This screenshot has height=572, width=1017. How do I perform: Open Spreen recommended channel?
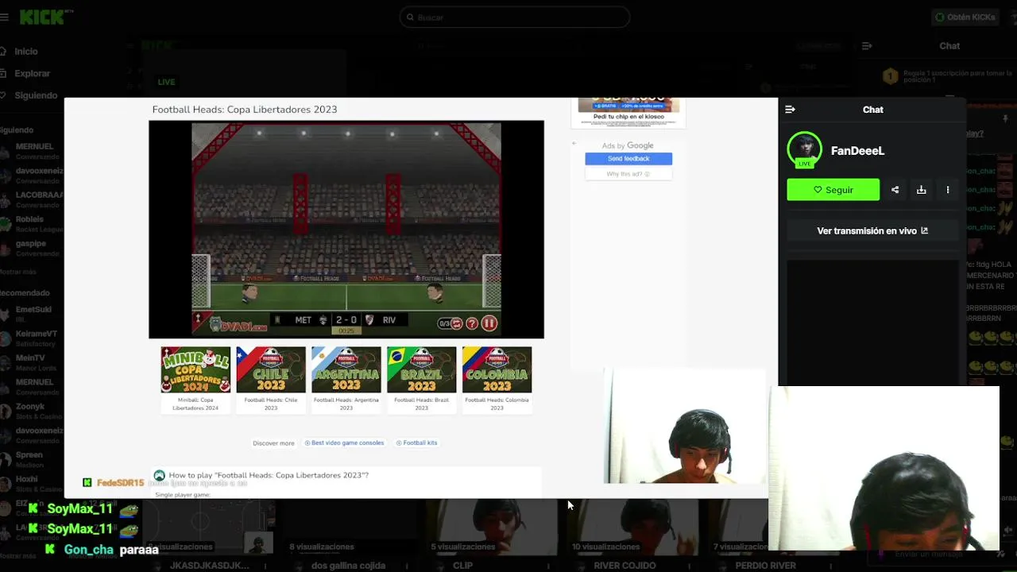32,459
